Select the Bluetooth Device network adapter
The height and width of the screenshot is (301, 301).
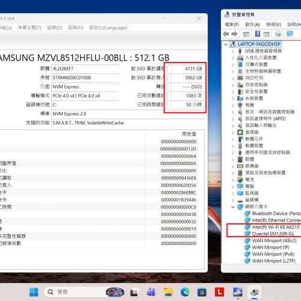(276, 213)
